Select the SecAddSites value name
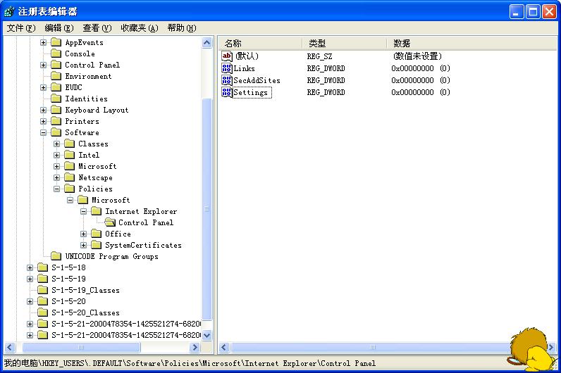This screenshot has height=373, width=561. 257,80
